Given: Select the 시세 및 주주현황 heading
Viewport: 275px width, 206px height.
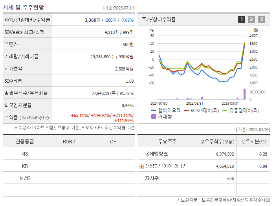Looking at the screenshot, I should 23,7.
